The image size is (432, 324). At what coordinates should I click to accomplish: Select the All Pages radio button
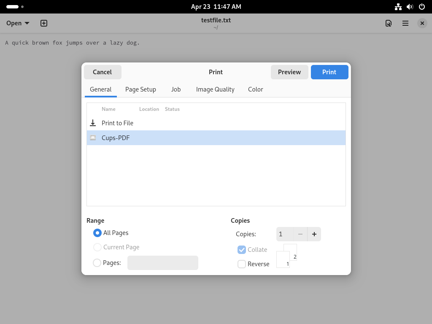pos(97,233)
